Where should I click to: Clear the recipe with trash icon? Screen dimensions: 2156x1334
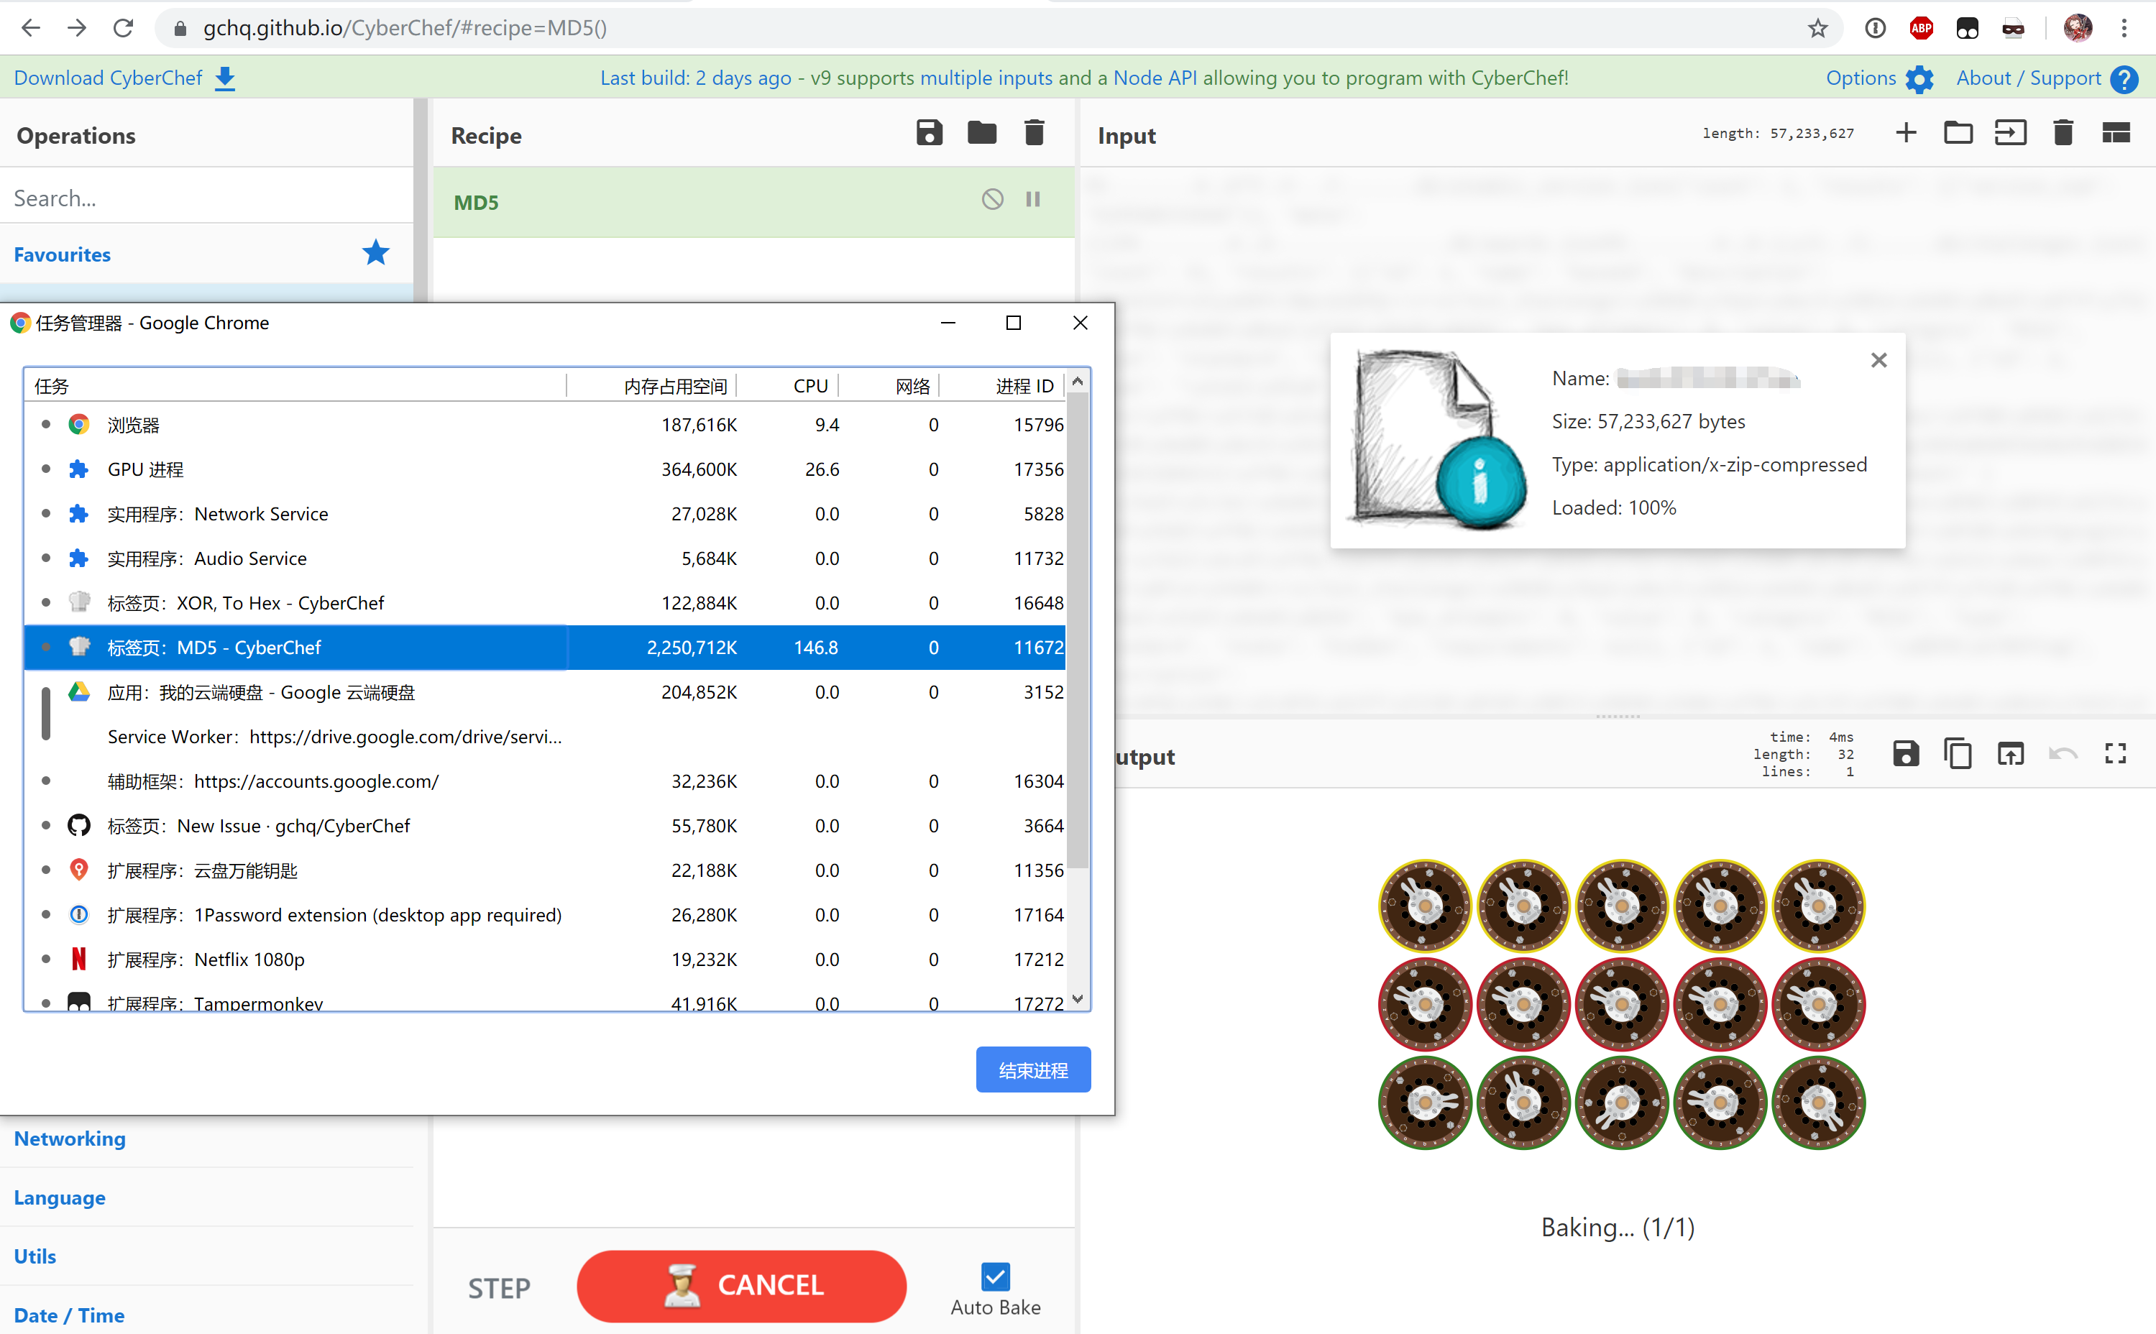point(1035,134)
